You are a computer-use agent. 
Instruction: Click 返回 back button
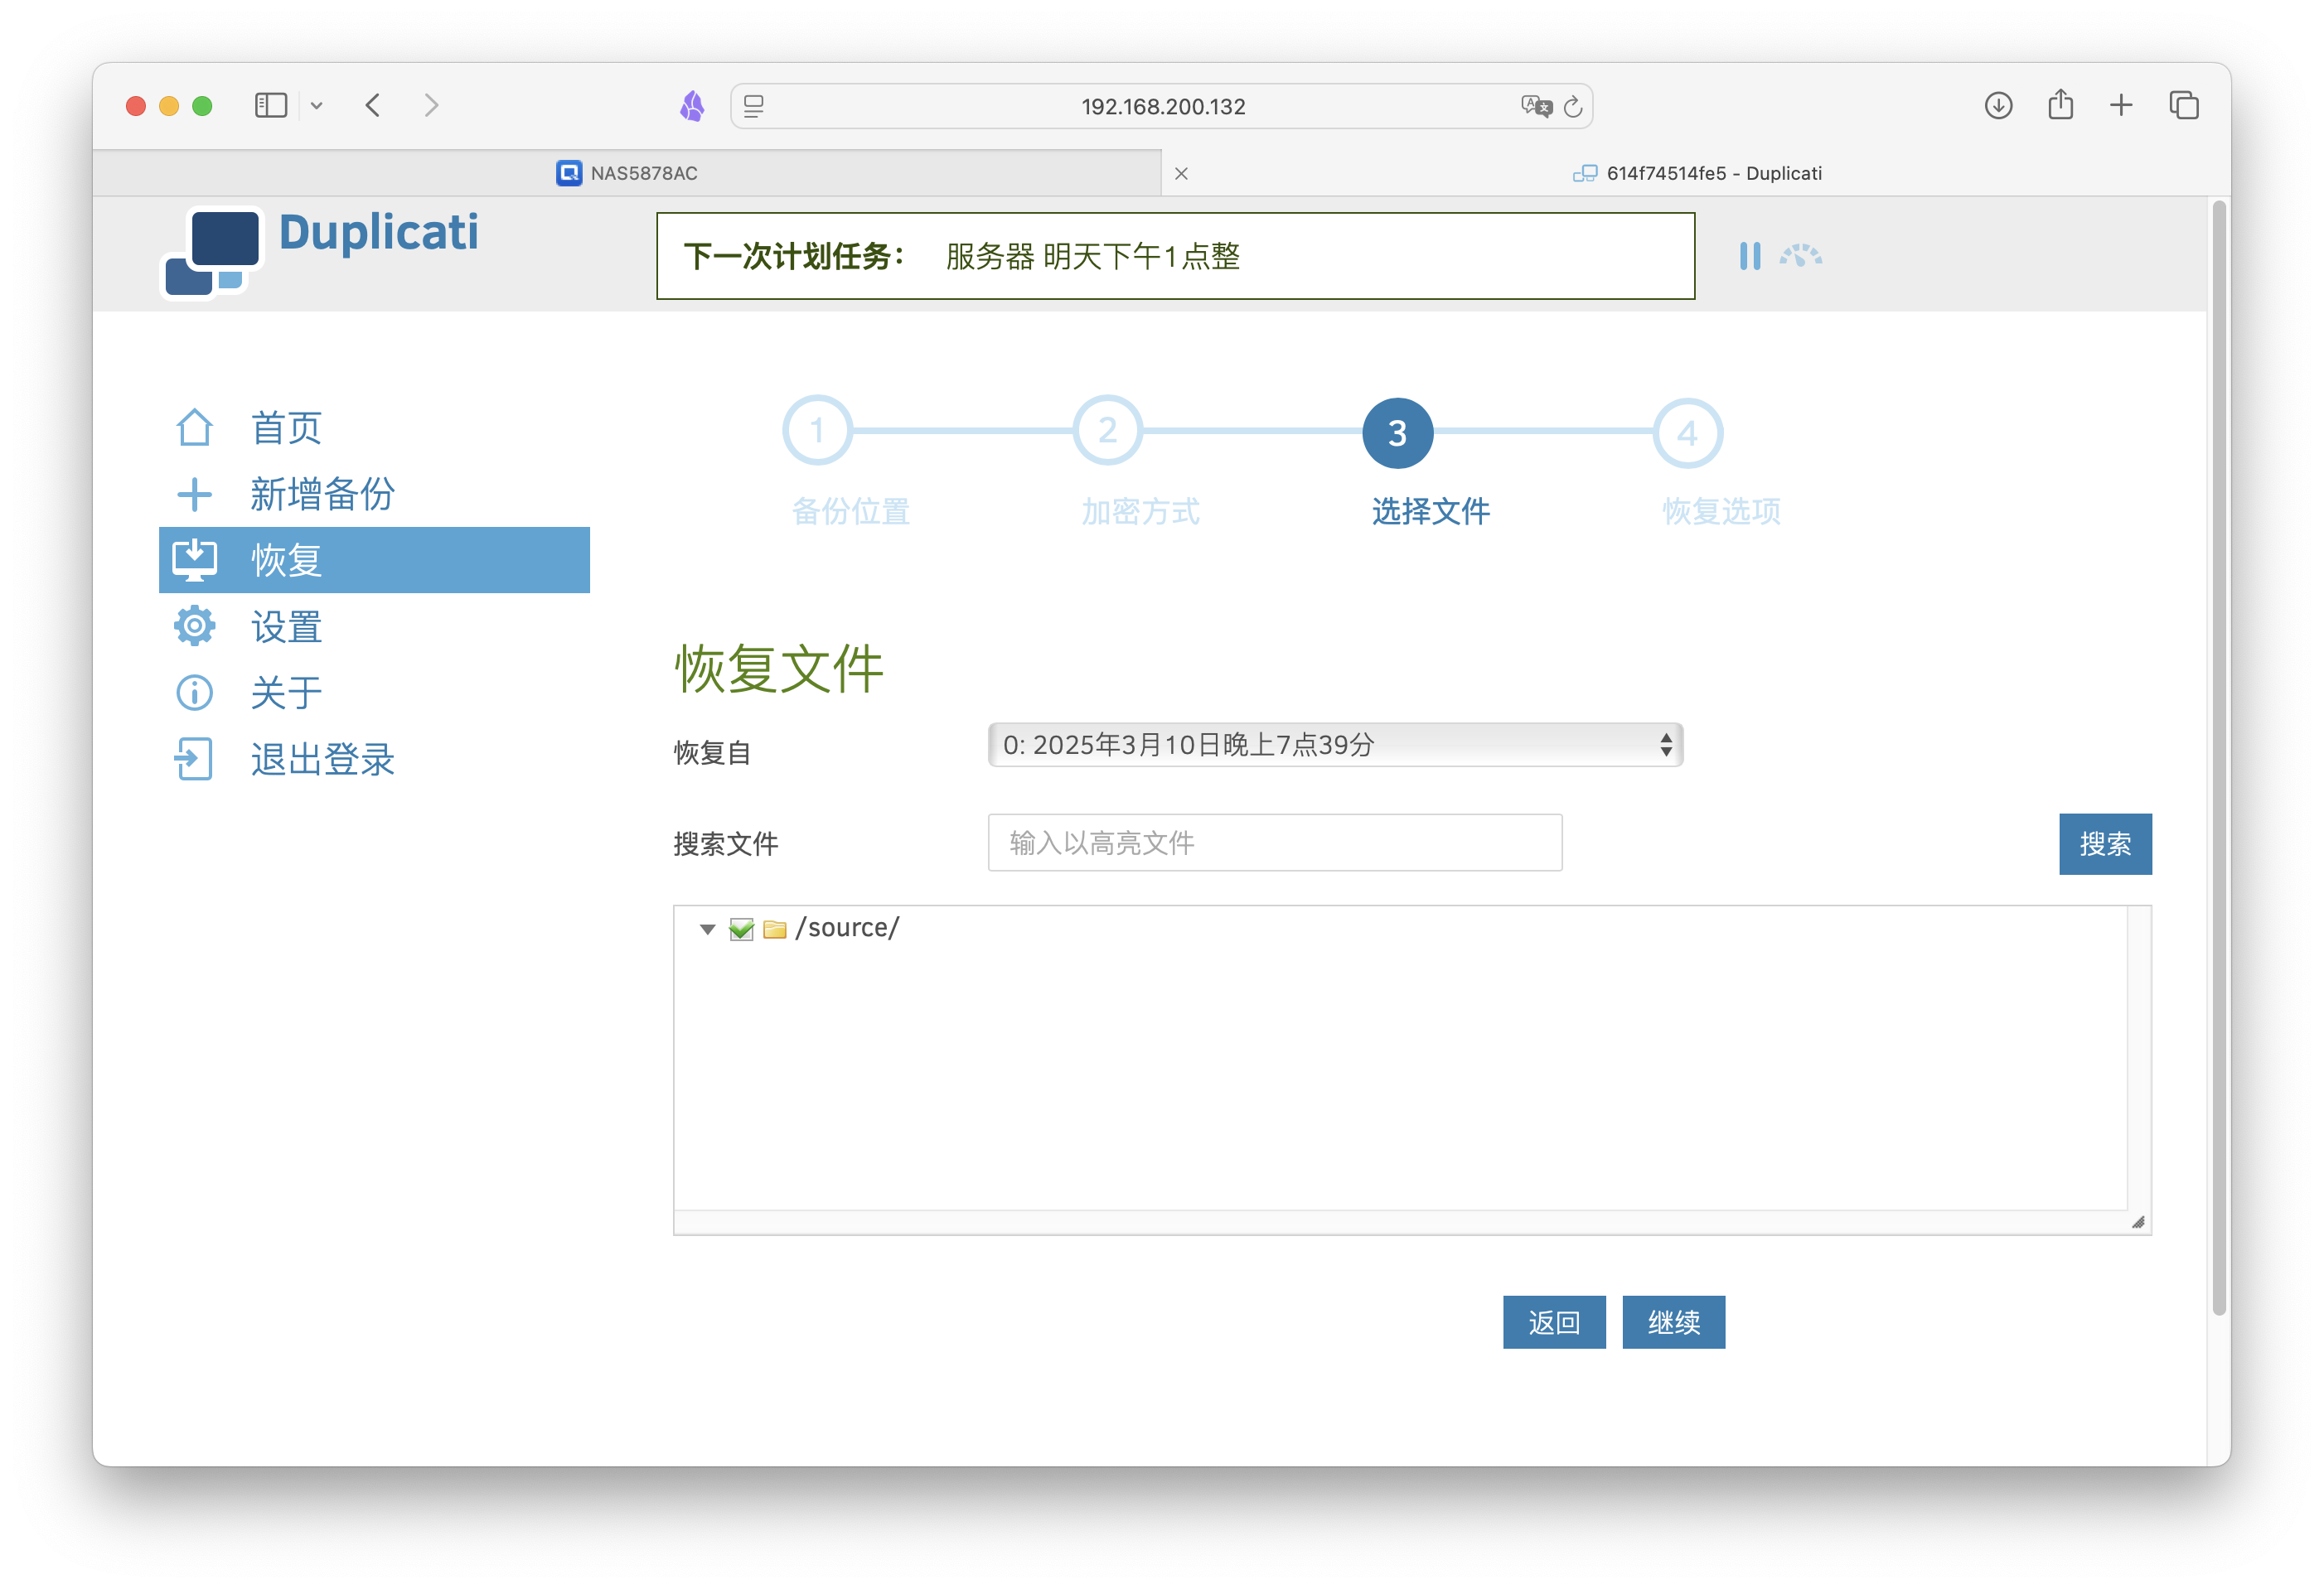click(x=1554, y=1322)
